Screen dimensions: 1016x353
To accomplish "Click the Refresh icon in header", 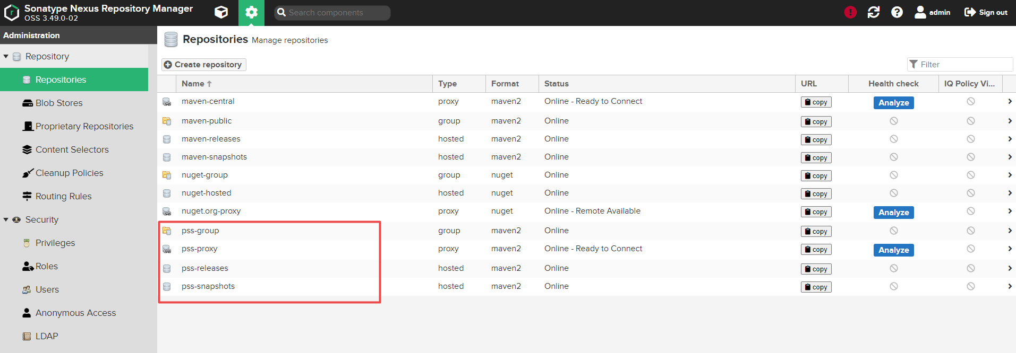I will (x=874, y=12).
